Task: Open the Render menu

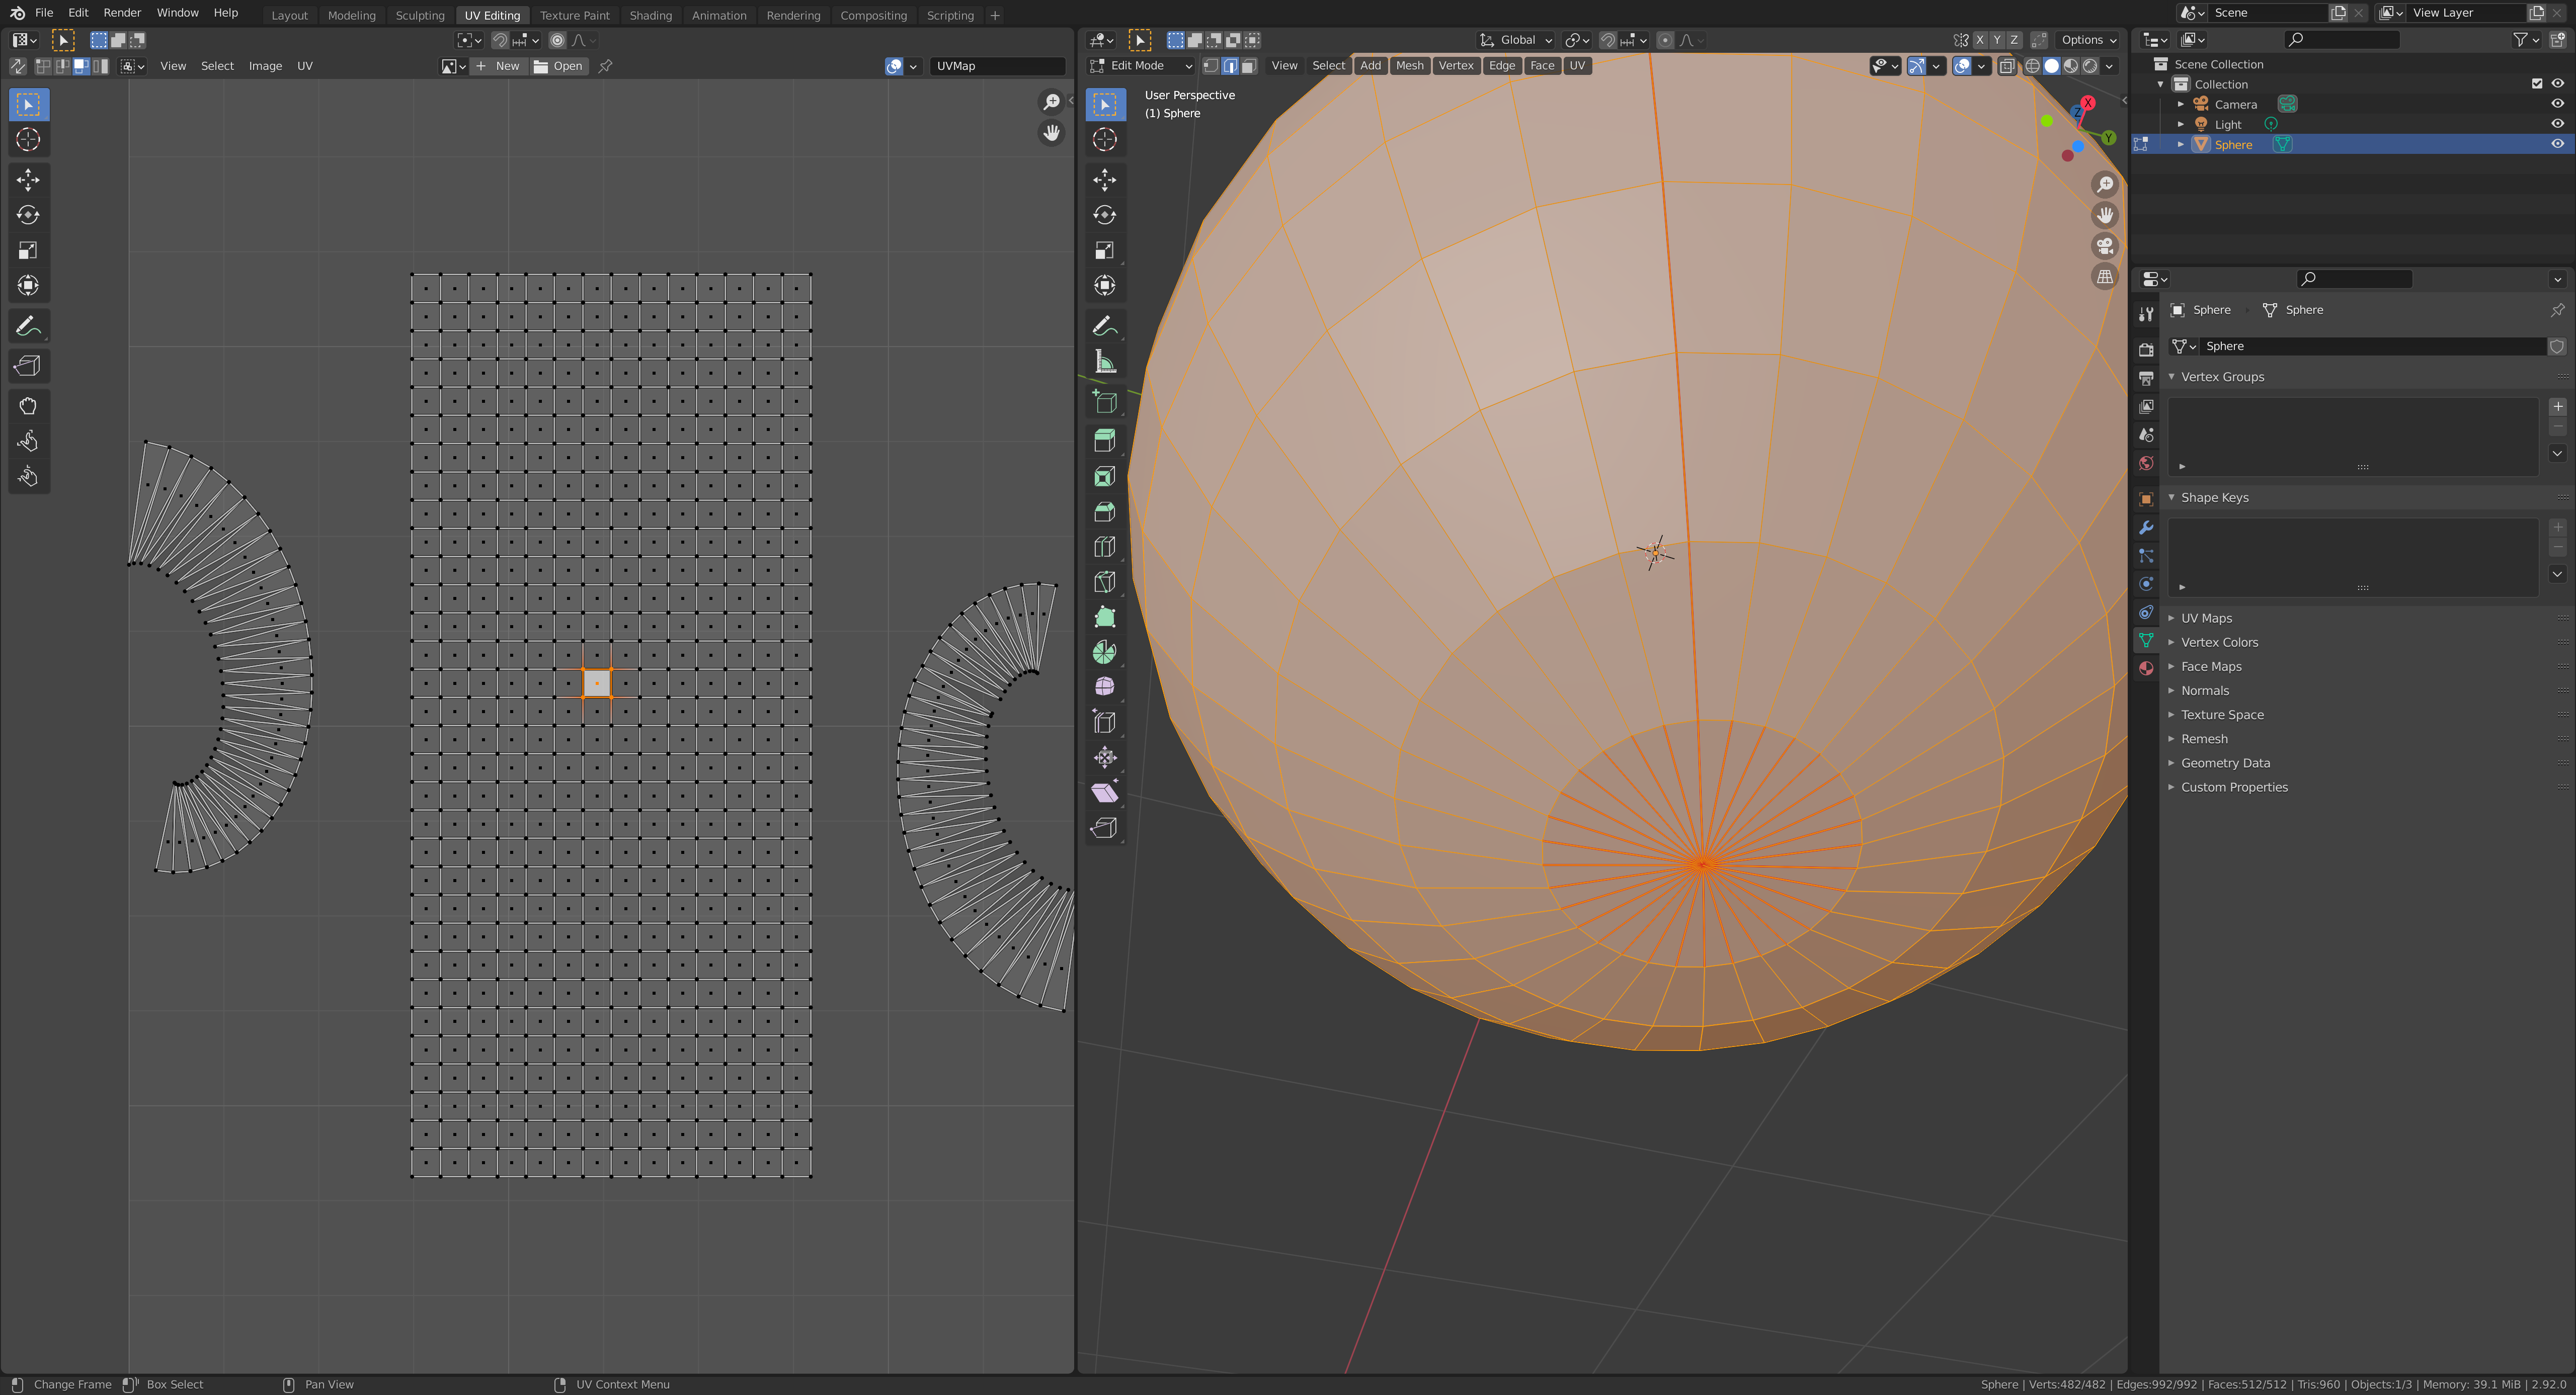Action: [122, 13]
